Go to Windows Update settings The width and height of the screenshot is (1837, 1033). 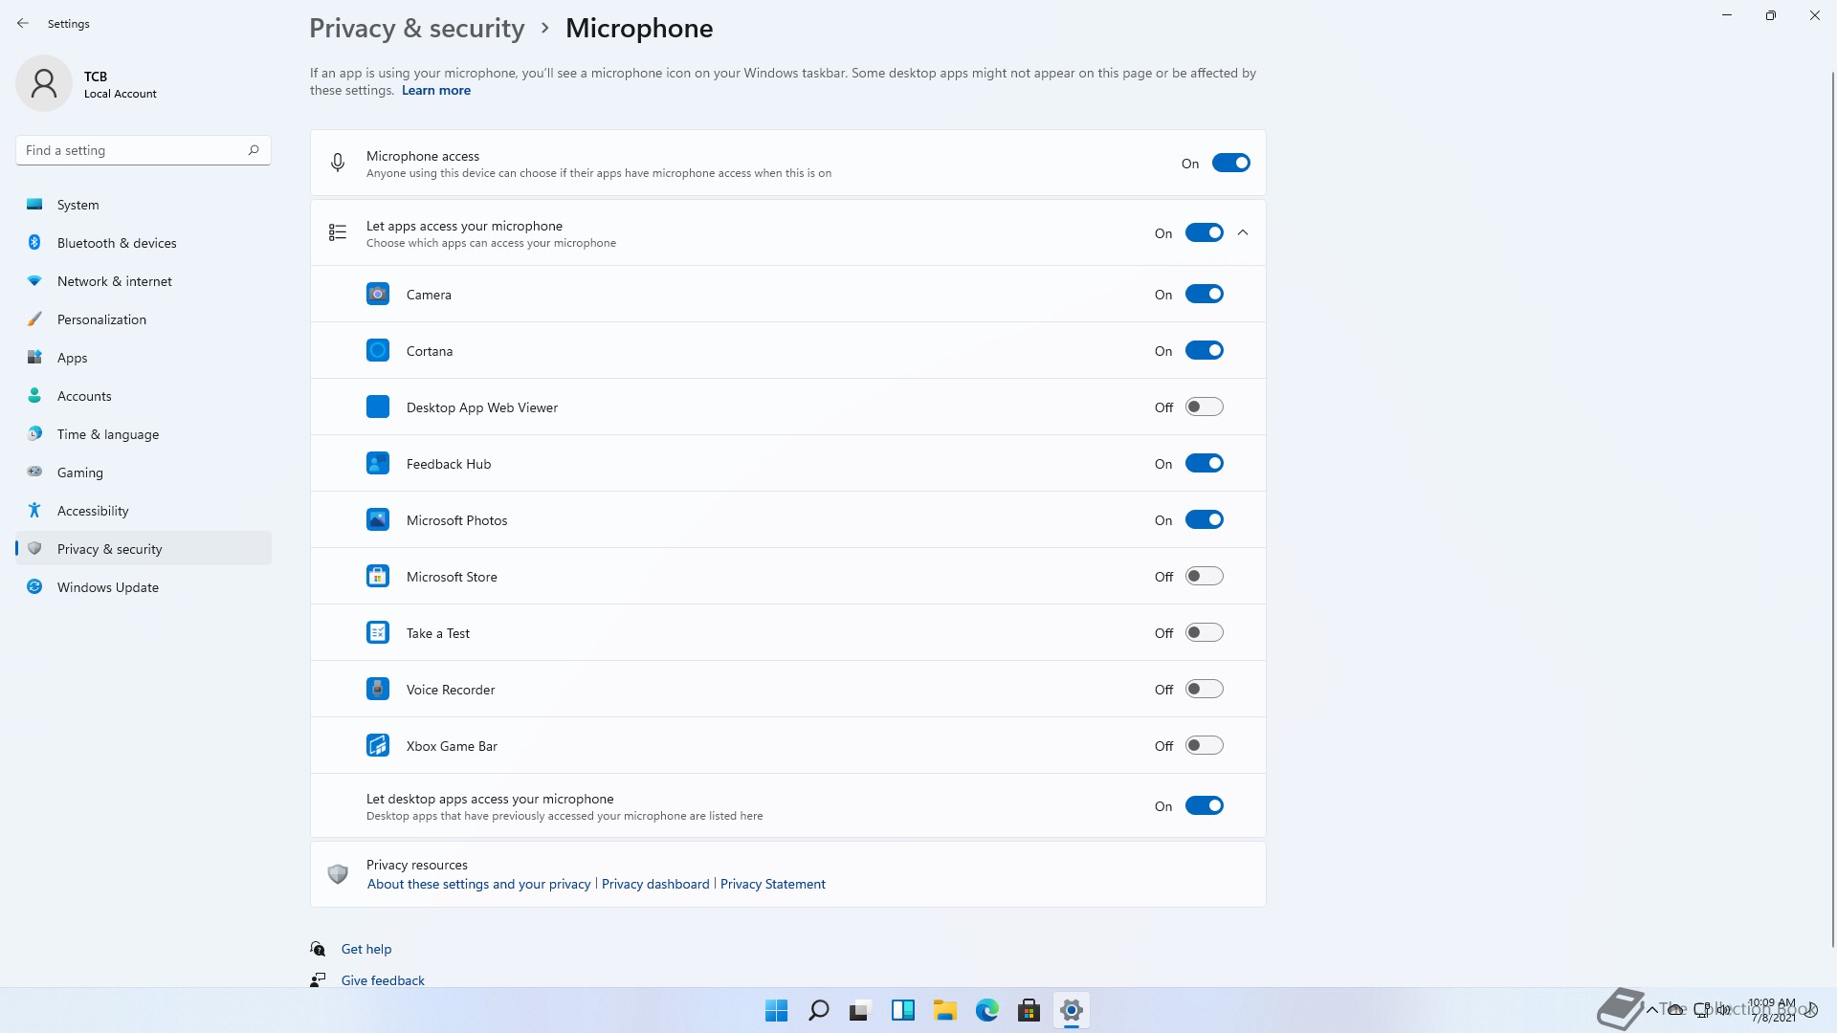click(x=108, y=587)
